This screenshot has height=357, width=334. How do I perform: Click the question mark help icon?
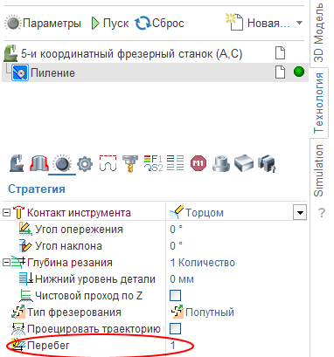322,212
